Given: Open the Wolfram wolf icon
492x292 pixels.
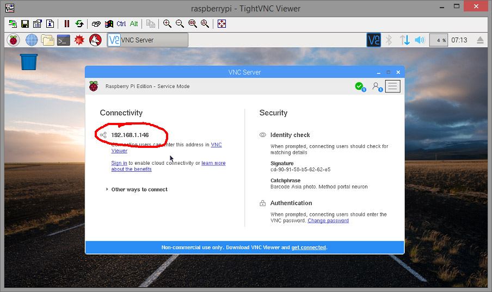Looking at the screenshot, I should coord(95,40).
